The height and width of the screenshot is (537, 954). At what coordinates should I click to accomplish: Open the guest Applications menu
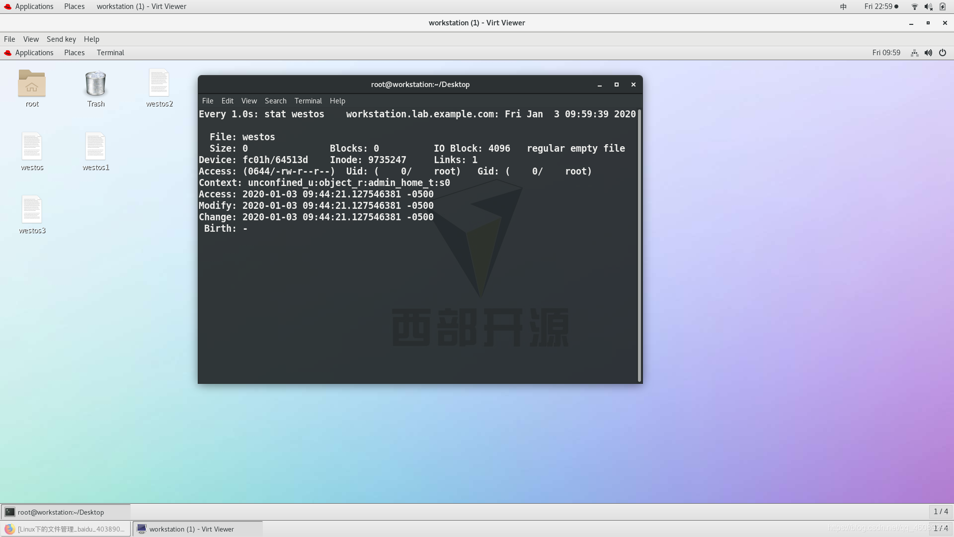click(29, 53)
